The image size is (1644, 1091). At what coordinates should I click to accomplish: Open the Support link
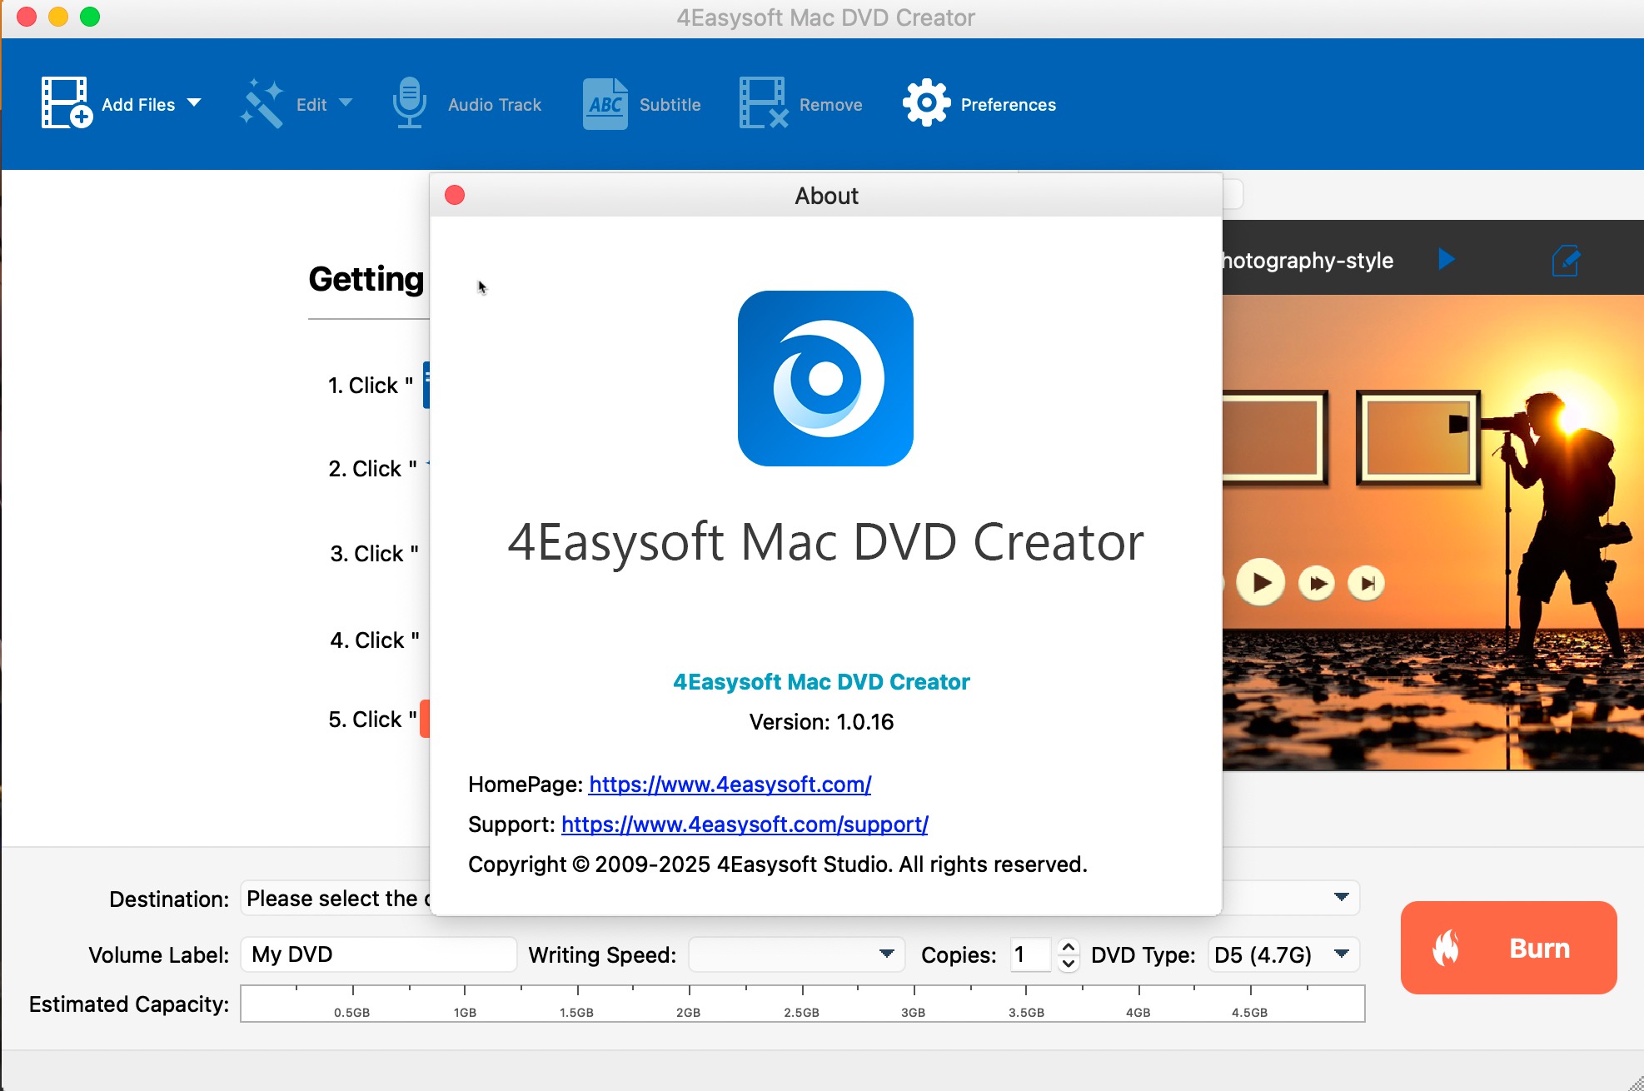click(745, 824)
